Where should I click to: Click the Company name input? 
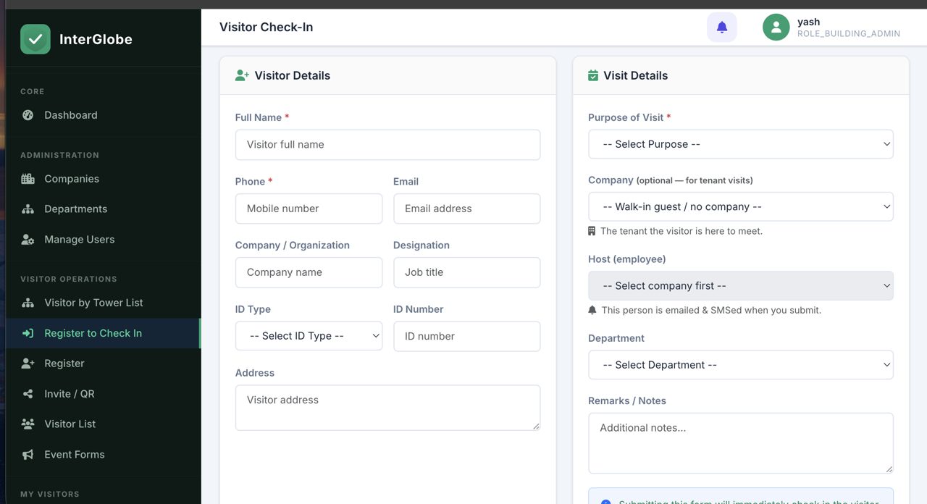click(x=309, y=272)
